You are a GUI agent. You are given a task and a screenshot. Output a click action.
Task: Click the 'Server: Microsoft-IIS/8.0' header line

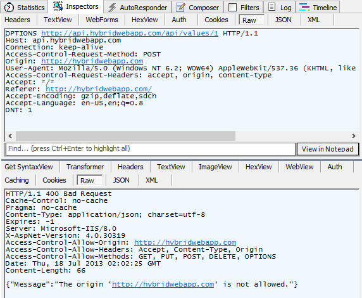(61, 229)
